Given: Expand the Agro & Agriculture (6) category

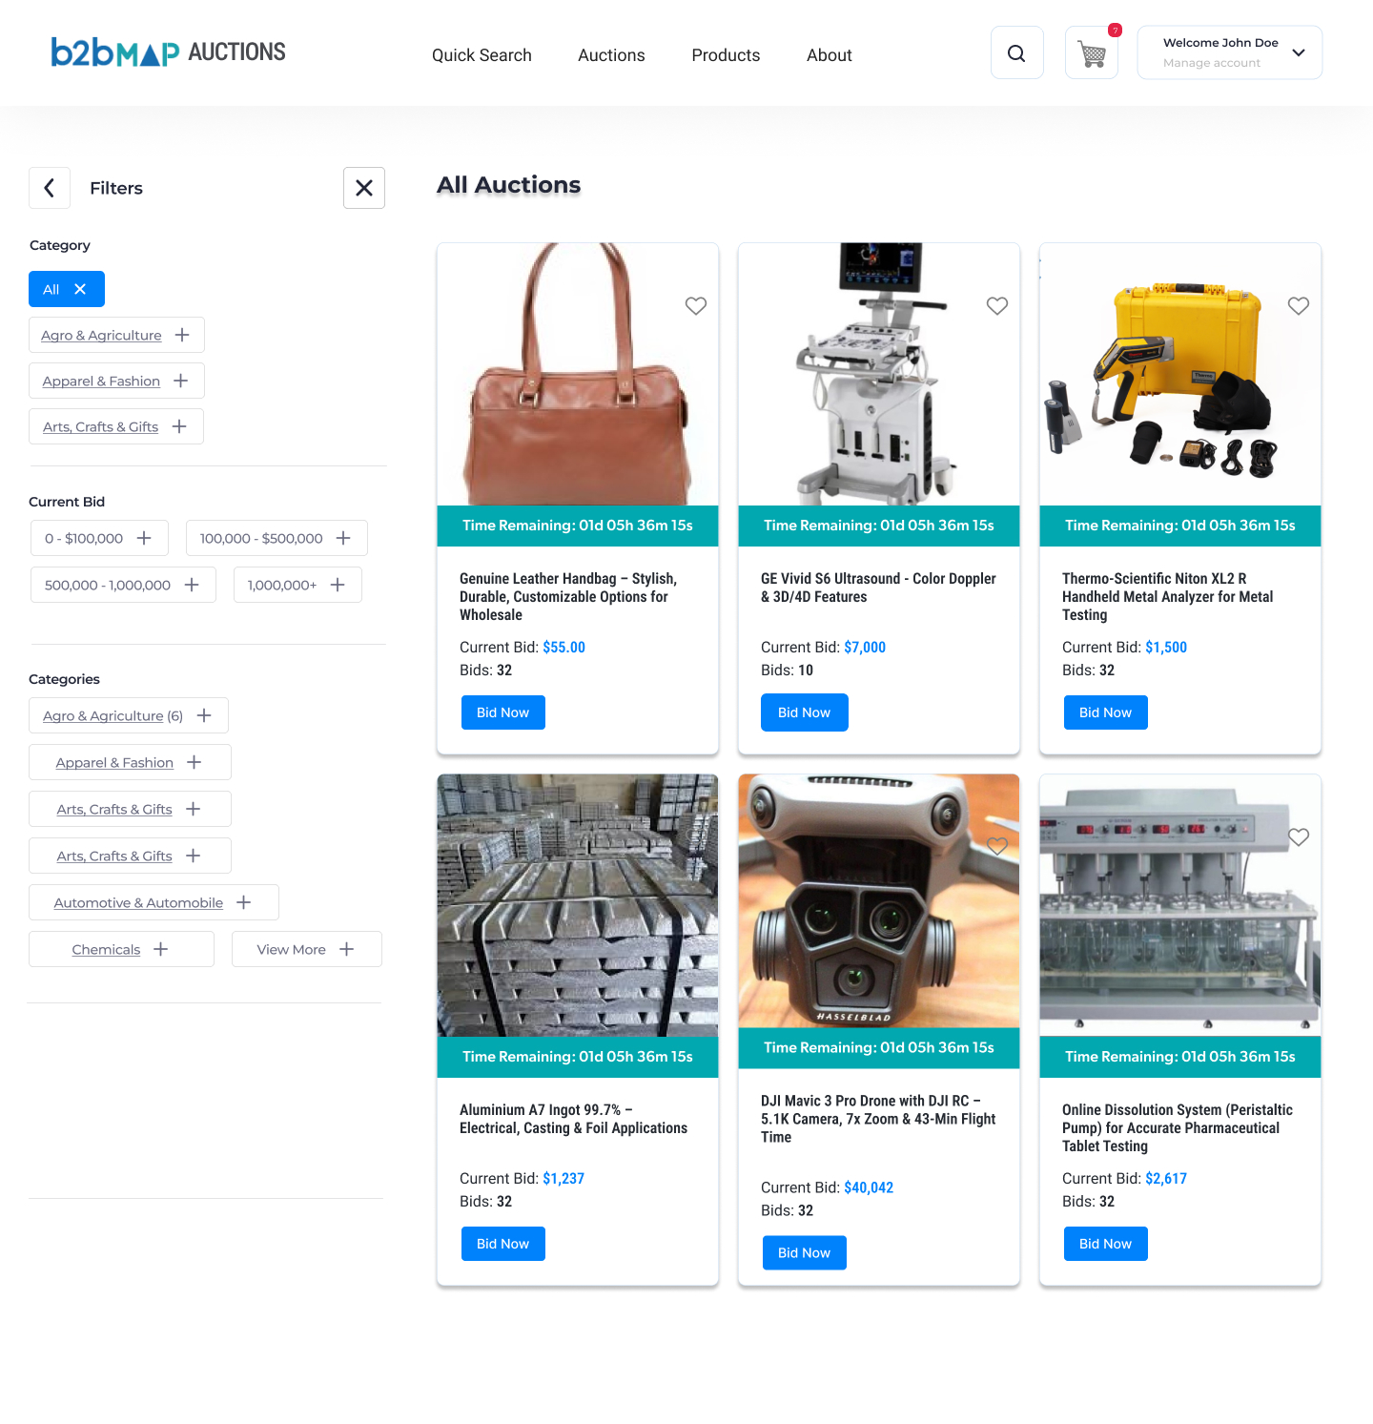Looking at the screenshot, I should point(129,715).
